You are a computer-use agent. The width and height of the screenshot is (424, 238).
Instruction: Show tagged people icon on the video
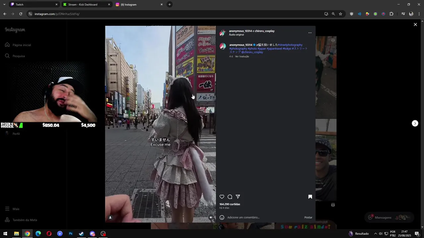tap(110, 217)
